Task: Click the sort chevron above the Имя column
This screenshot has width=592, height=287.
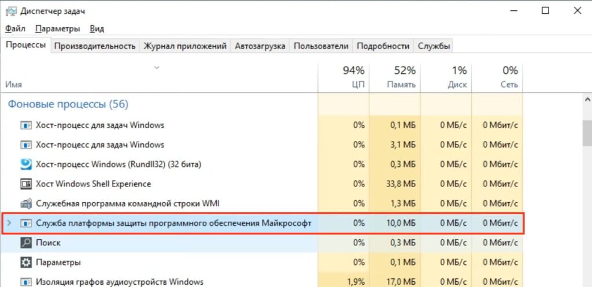Action: pyautogui.click(x=157, y=68)
